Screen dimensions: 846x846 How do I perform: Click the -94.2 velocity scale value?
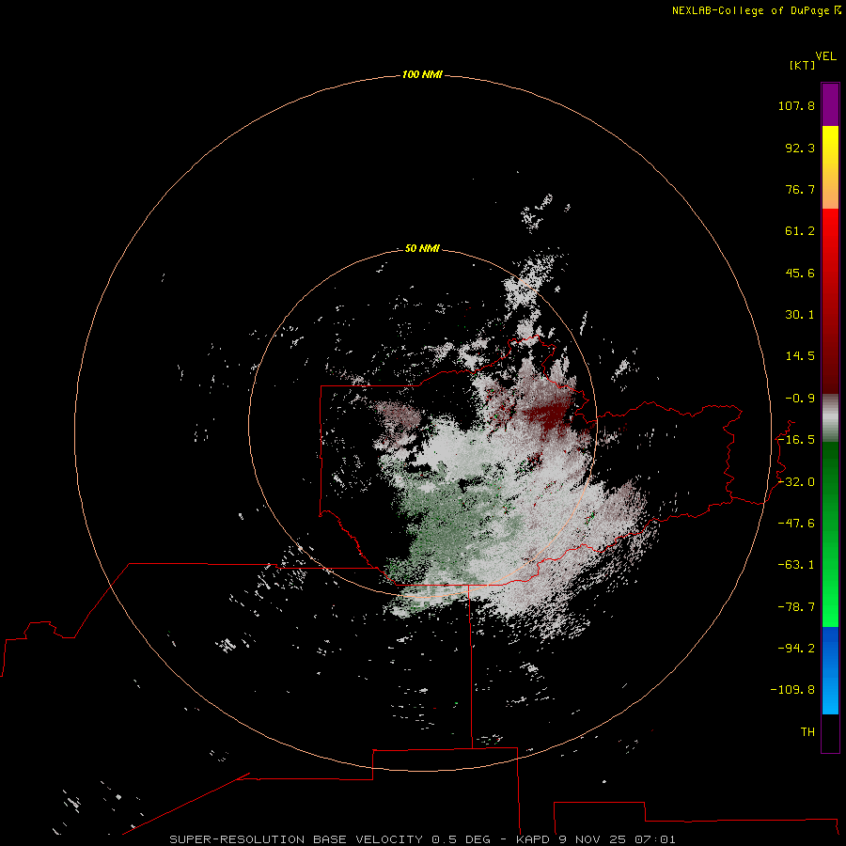796,648
